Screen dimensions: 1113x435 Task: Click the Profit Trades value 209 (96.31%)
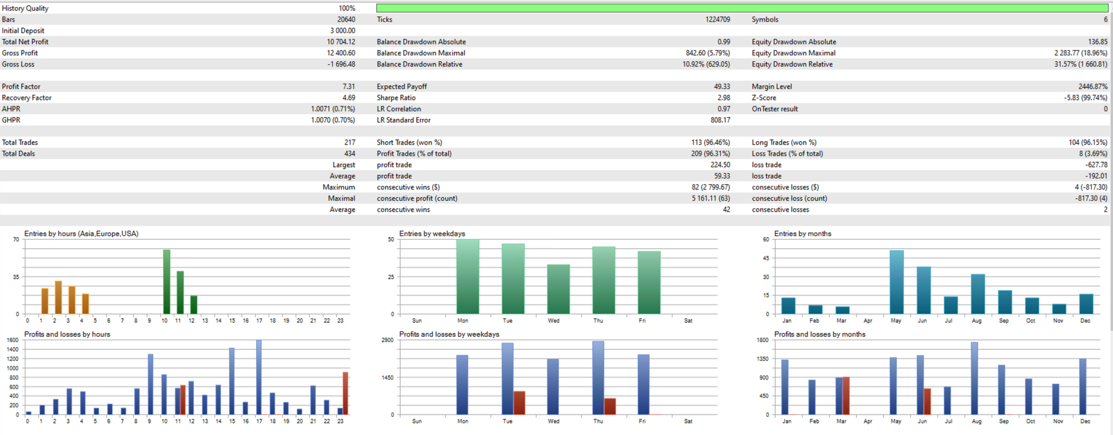pyautogui.click(x=710, y=154)
